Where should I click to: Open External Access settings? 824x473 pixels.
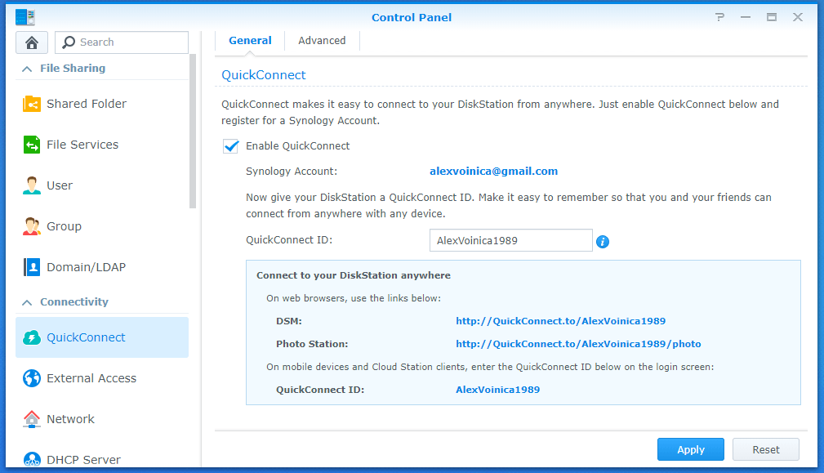[91, 378]
